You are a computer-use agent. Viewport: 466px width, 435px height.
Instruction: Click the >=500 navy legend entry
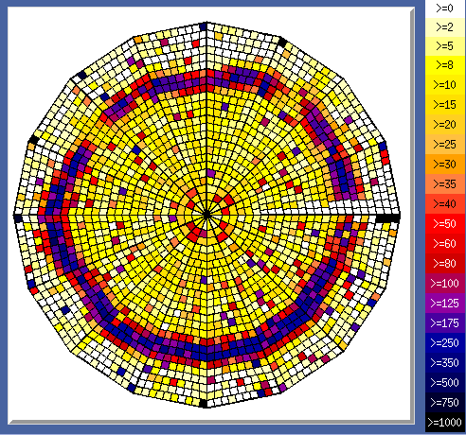[445, 383]
